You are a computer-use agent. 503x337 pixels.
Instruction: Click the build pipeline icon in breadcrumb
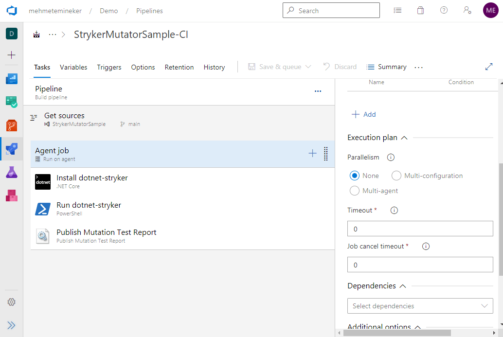(36, 35)
